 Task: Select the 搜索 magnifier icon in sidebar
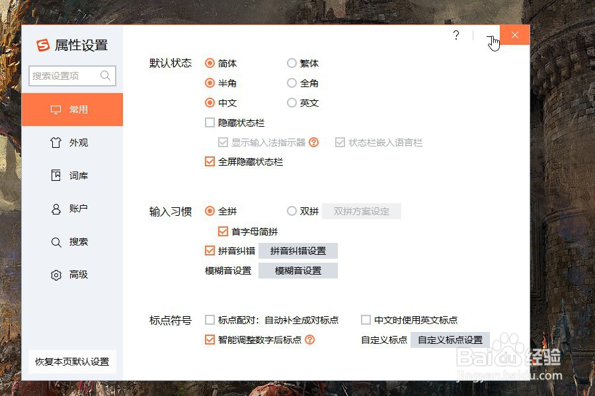tap(56, 242)
